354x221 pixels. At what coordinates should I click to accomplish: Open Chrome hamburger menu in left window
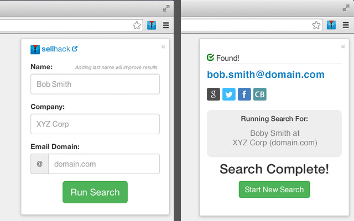pyautogui.click(x=166, y=25)
